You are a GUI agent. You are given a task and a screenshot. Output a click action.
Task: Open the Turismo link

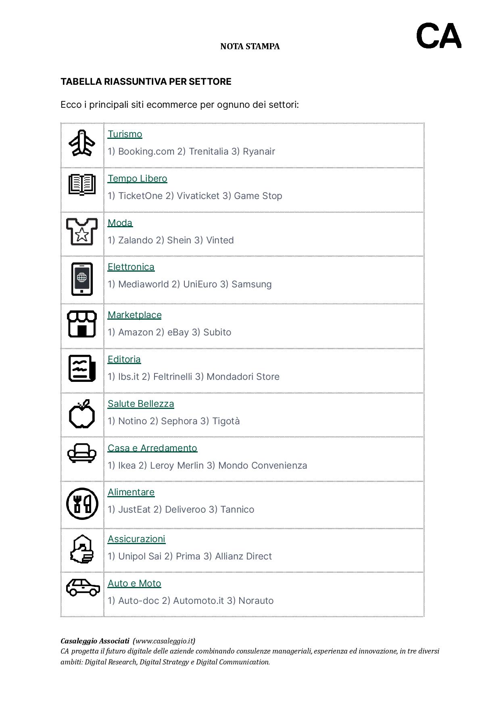pyautogui.click(x=125, y=134)
